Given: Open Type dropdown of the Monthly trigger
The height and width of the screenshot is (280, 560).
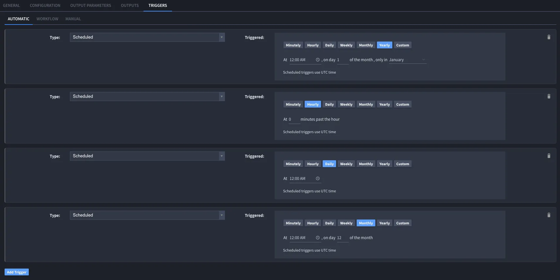Looking at the screenshot, I should (x=147, y=215).
